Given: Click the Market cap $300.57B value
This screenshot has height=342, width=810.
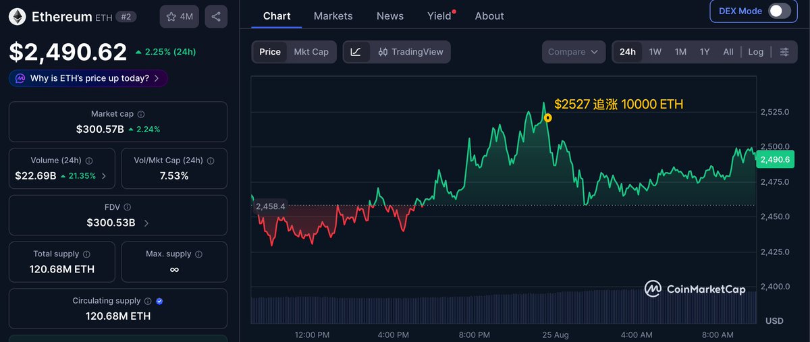Looking at the screenshot, I should click(100, 129).
